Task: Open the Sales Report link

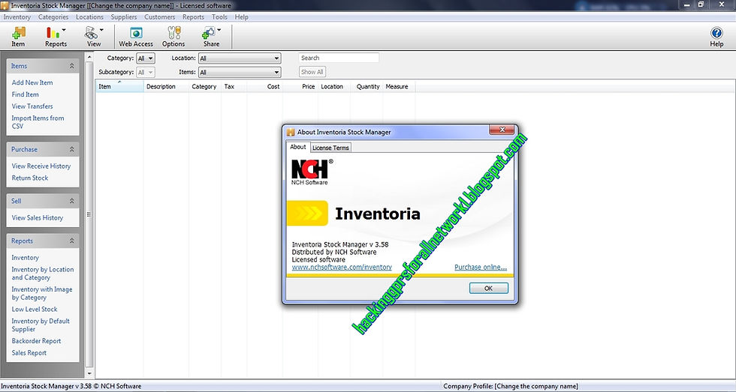Action: tap(29, 353)
